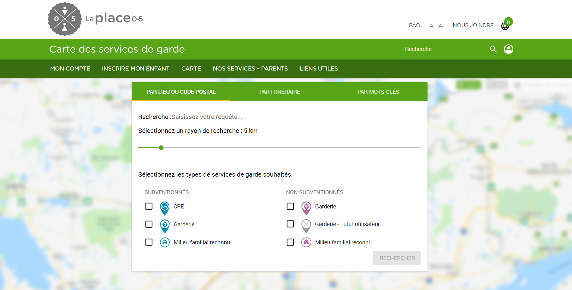Image resolution: width=572 pixels, height=290 pixels.
Task: Click subsidized Milieu familial round icon
Action: (x=165, y=242)
